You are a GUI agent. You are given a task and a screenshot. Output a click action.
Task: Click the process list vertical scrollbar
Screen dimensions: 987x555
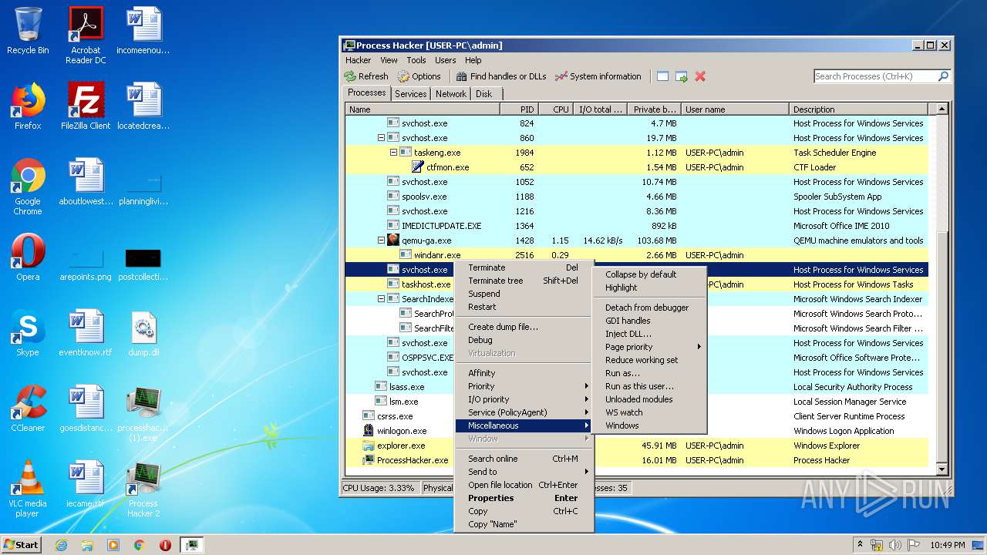(941, 289)
